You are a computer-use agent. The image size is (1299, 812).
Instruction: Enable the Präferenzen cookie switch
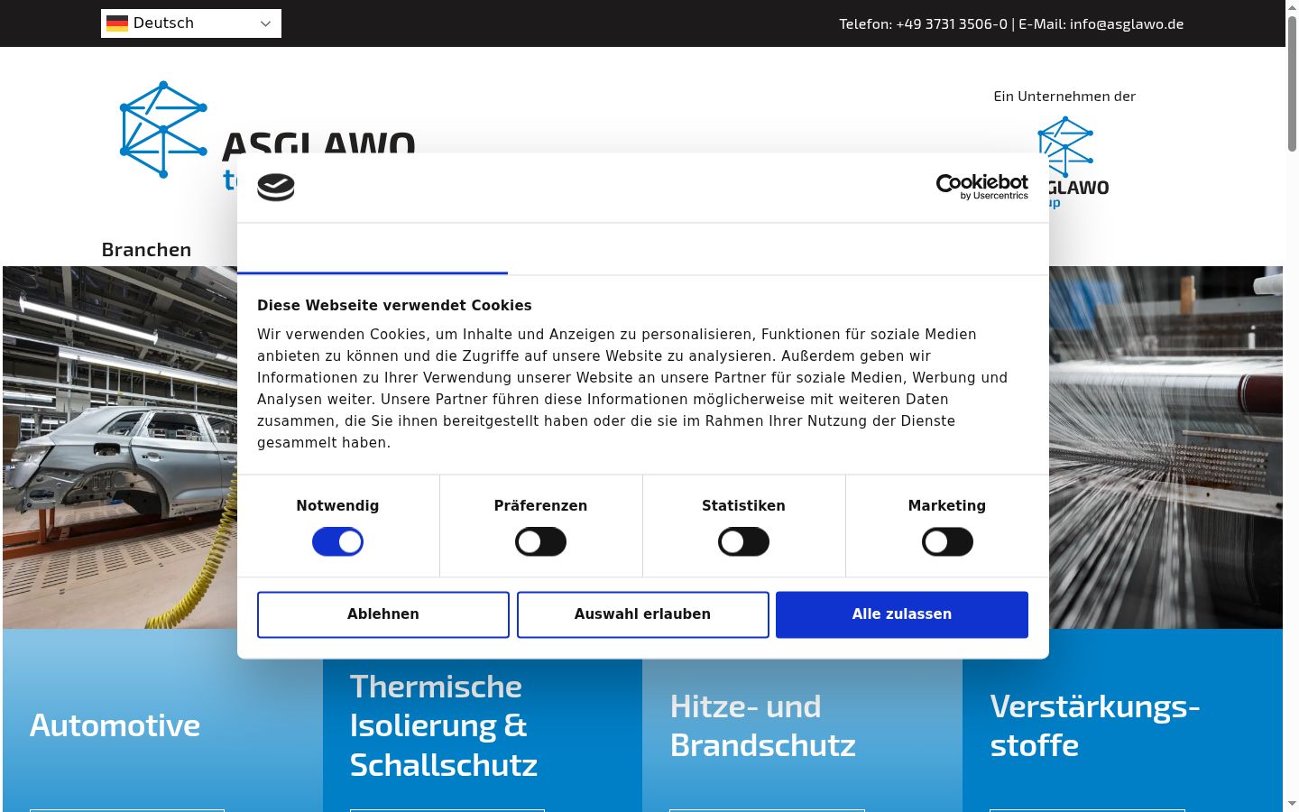pyautogui.click(x=540, y=542)
